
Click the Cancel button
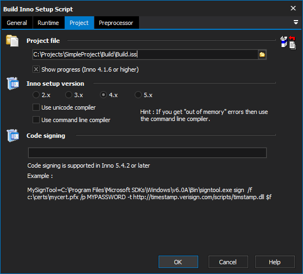228,262
